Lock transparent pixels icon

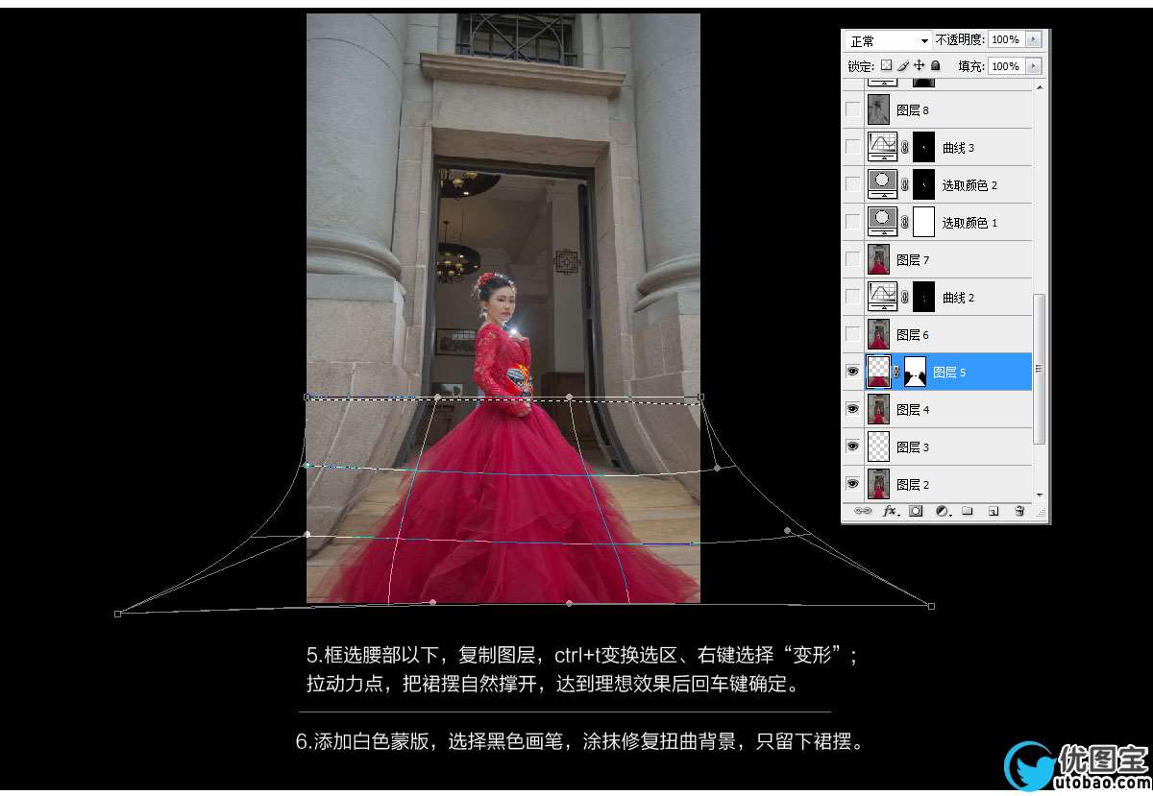pyautogui.click(x=887, y=65)
